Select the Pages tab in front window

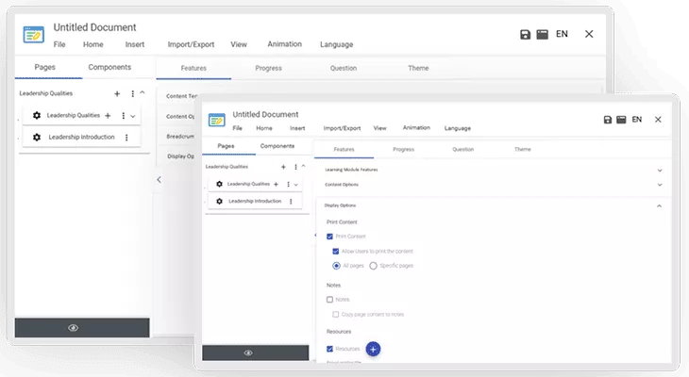226,146
